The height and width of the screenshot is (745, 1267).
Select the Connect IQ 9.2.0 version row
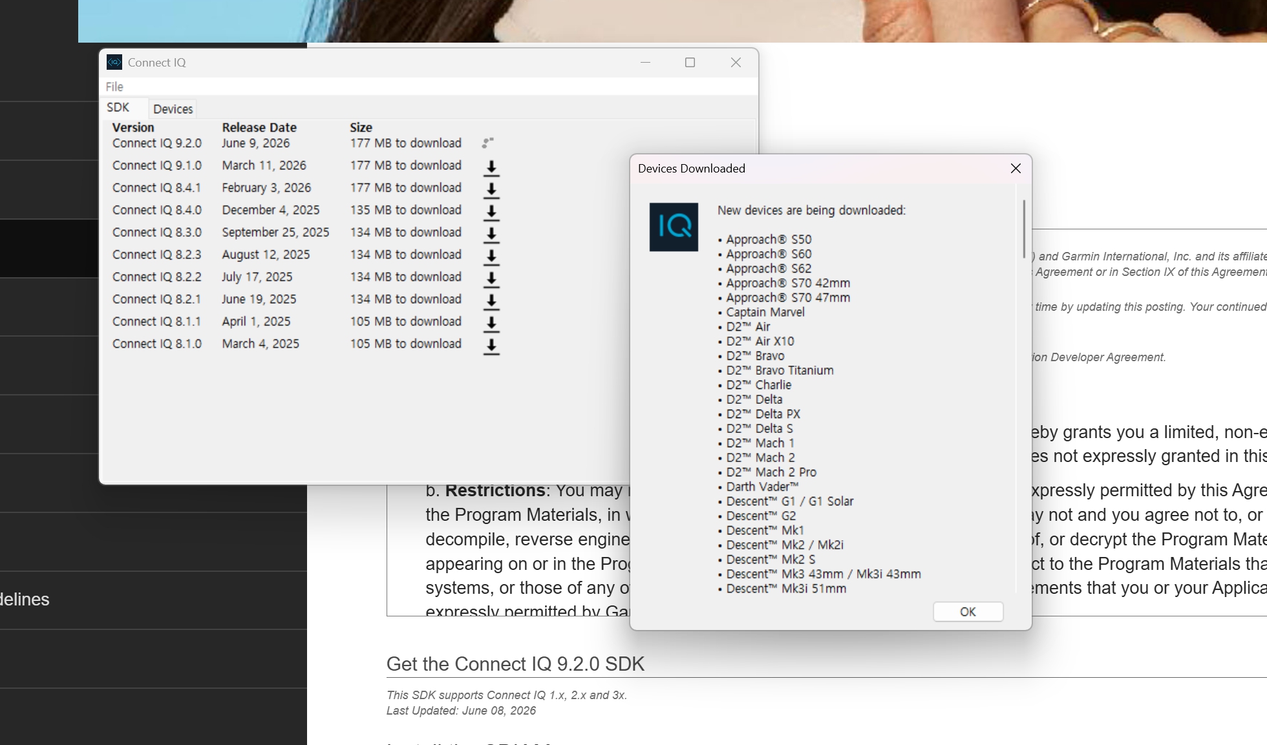tap(304, 143)
